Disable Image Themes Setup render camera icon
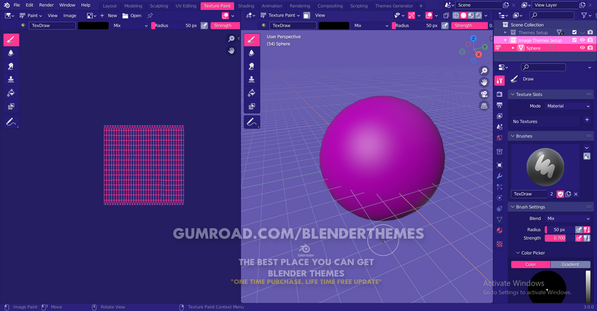Image resolution: width=597 pixels, height=311 pixels. pyautogui.click(x=590, y=40)
